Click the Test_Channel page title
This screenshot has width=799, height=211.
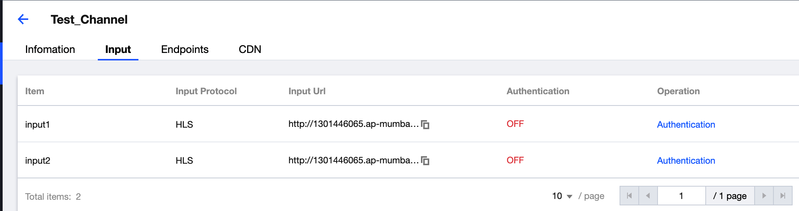click(89, 20)
